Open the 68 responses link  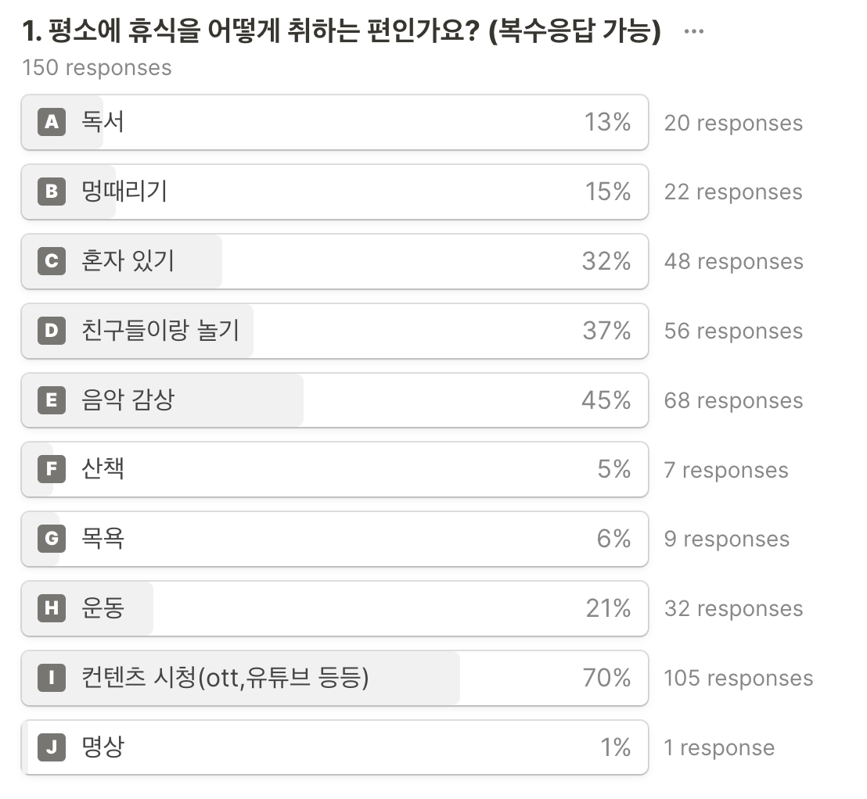pyautogui.click(x=733, y=400)
